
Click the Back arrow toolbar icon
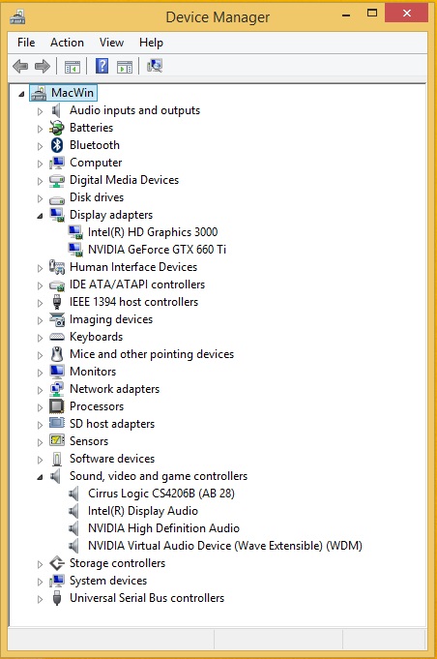tap(20, 66)
